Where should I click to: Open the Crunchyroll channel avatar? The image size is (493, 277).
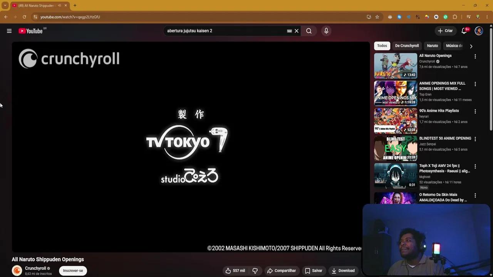click(x=17, y=271)
